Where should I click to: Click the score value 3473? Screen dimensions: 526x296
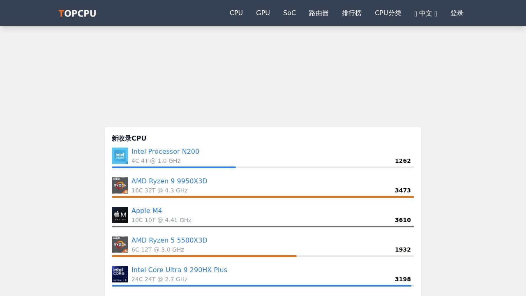(x=403, y=190)
